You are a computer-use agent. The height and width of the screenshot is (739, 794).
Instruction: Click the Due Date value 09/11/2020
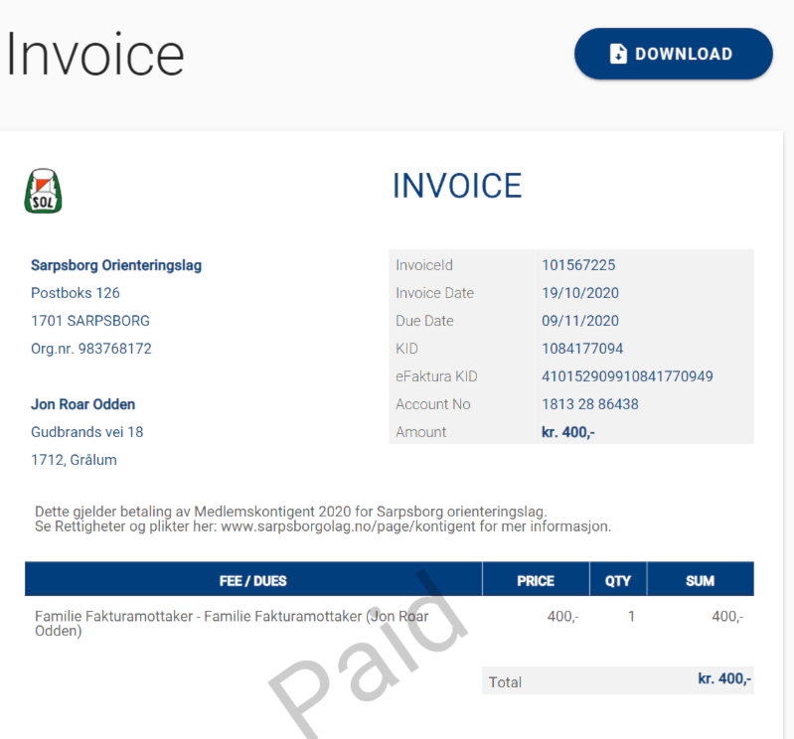(x=579, y=321)
